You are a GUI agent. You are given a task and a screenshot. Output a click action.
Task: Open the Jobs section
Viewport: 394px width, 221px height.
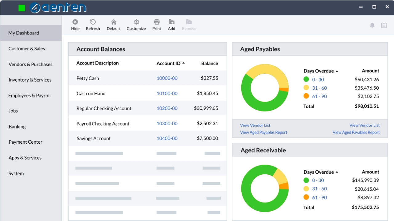[x=13, y=111]
